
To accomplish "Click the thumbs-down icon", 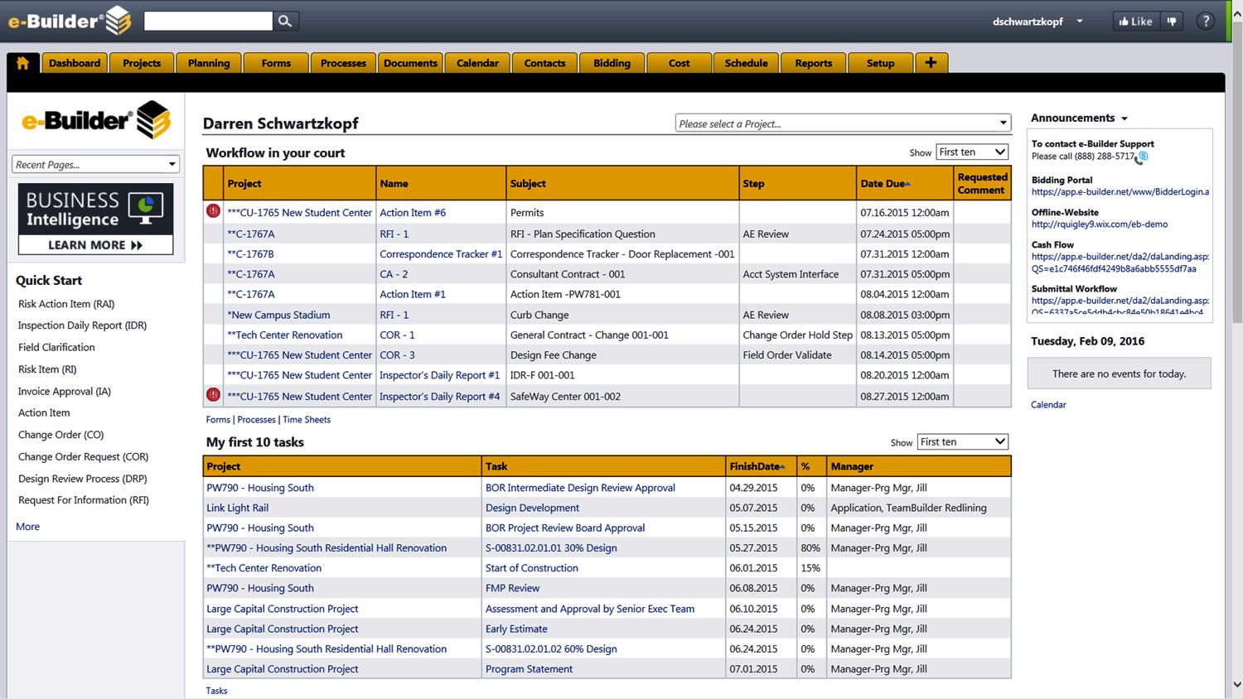I will pos(1172,22).
